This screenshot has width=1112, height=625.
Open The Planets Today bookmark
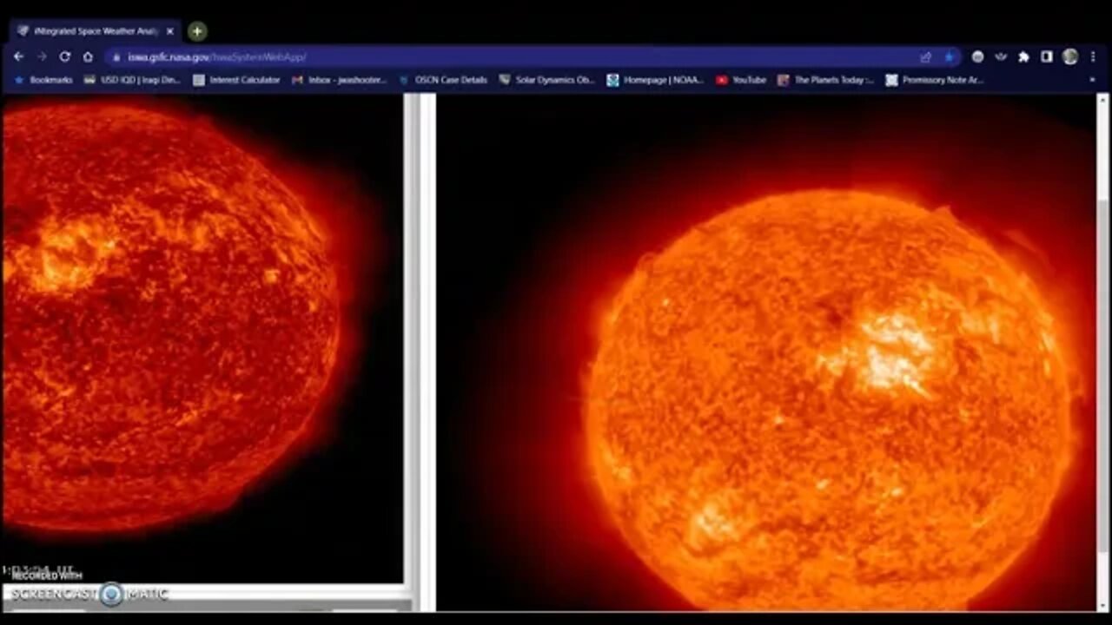pos(825,80)
